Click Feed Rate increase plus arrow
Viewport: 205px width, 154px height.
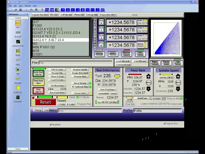click(148, 76)
